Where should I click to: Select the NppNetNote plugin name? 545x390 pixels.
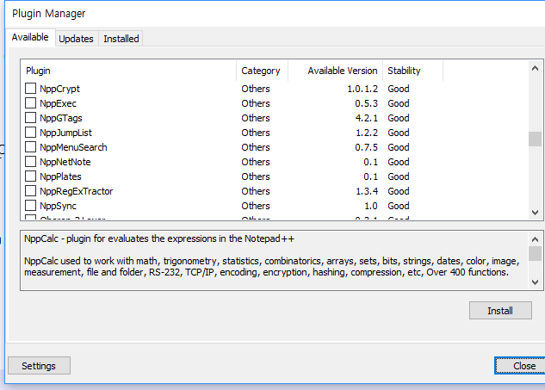[65, 162]
